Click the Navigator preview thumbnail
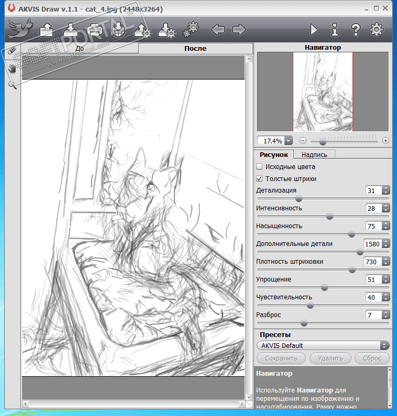The image size is (397, 416). coord(323,92)
